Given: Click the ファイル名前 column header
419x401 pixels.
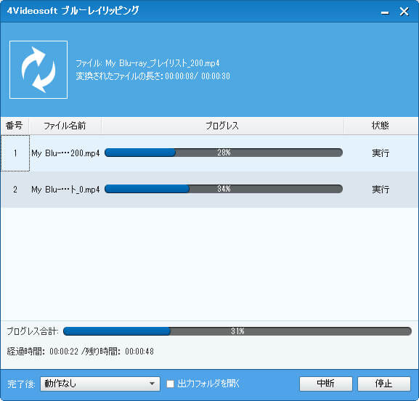Looking at the screenshot, I should coord(65,126).
